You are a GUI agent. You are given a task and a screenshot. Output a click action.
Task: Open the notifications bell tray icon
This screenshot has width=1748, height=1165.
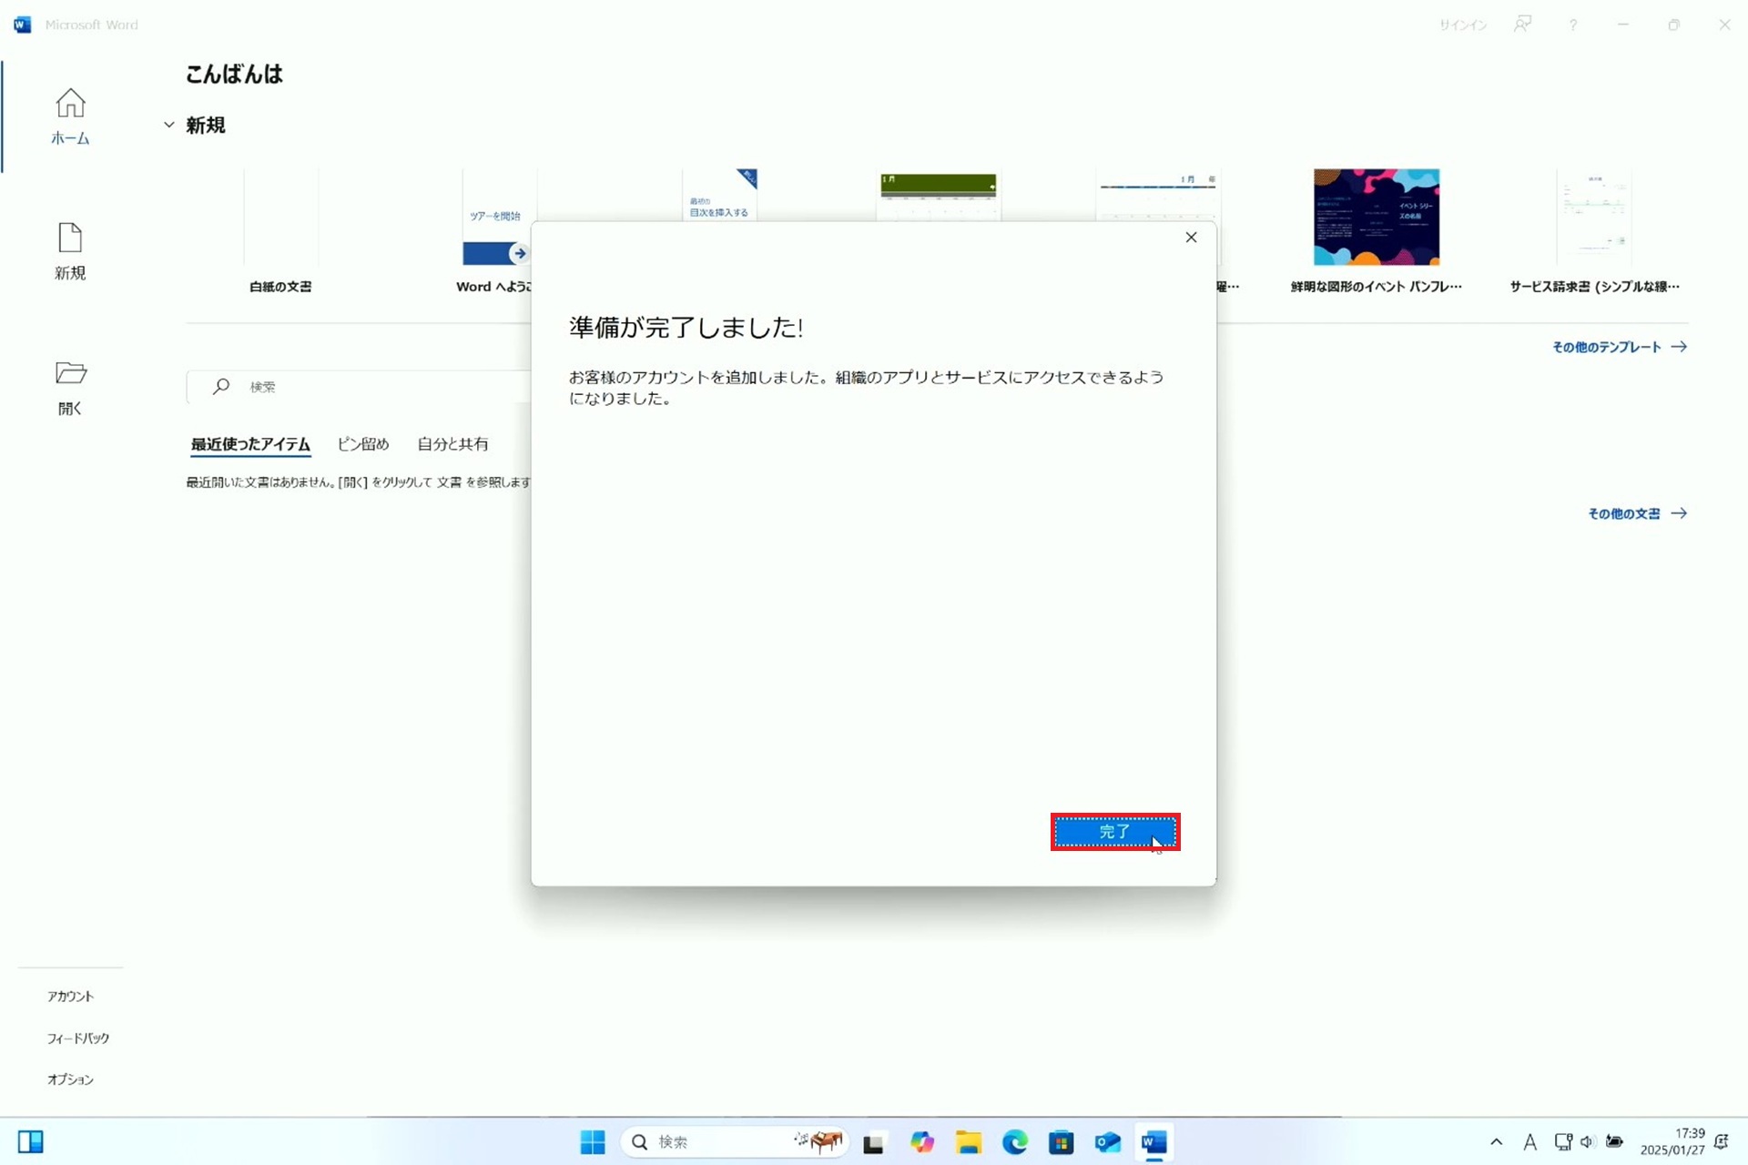click(x=1722, y=1142)
